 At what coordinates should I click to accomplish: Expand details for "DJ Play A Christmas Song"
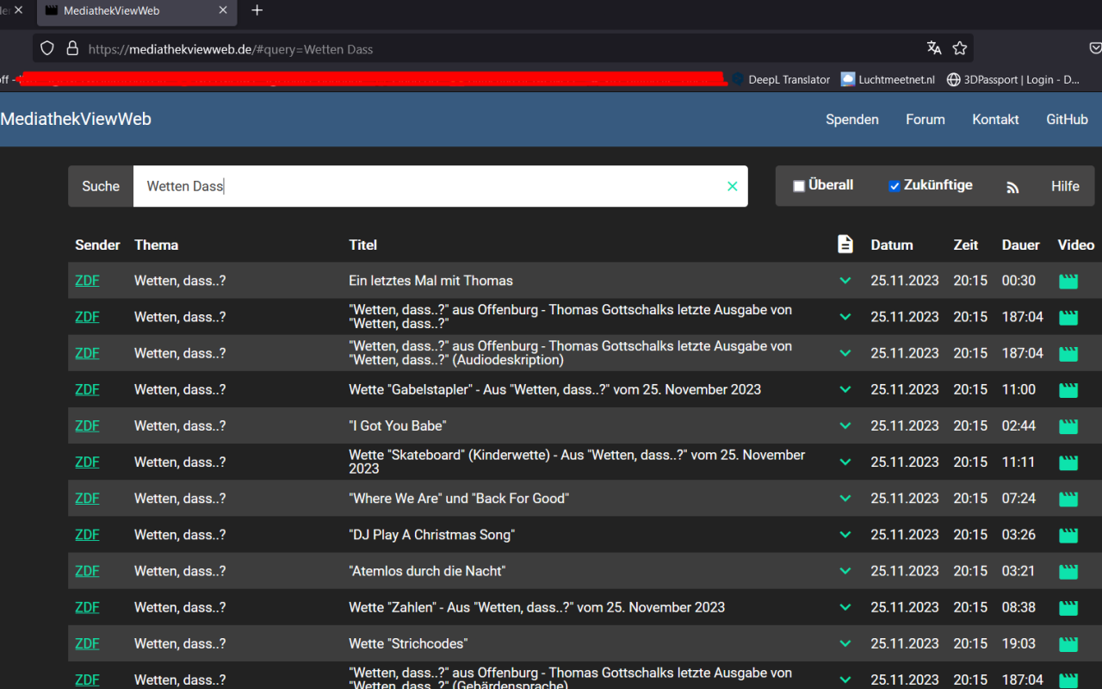845,534
